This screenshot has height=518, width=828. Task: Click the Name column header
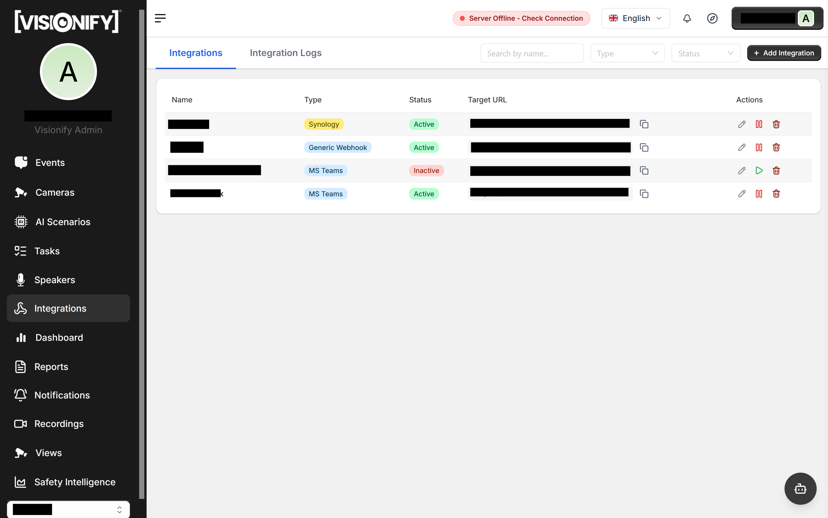tap(182, 100)
